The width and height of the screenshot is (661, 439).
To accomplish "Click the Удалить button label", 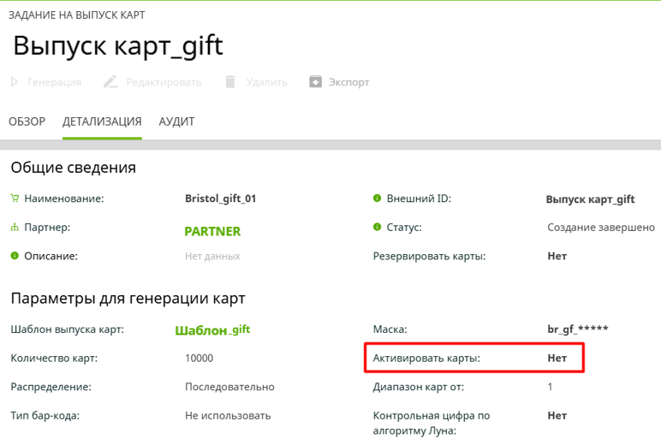I will (x=266, y=82).
